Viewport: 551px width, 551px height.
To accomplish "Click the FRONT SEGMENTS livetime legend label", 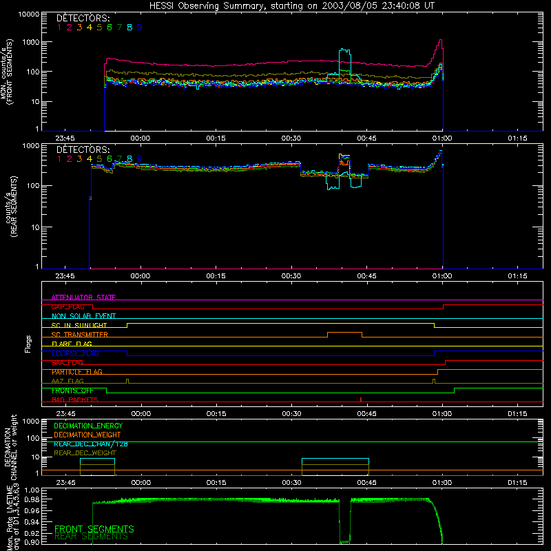I will coord(94,529).
